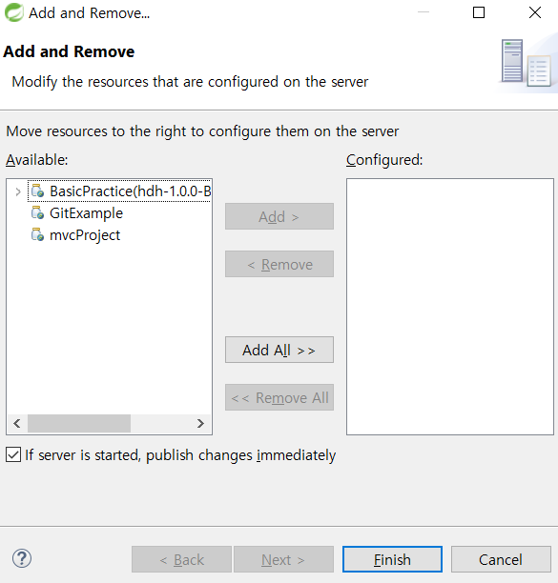Move all resources with Add All >>

pos(279,350)
